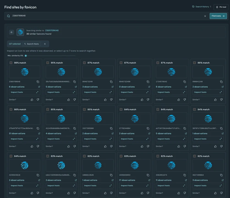Open external link for 8 observations

point(186,87)
